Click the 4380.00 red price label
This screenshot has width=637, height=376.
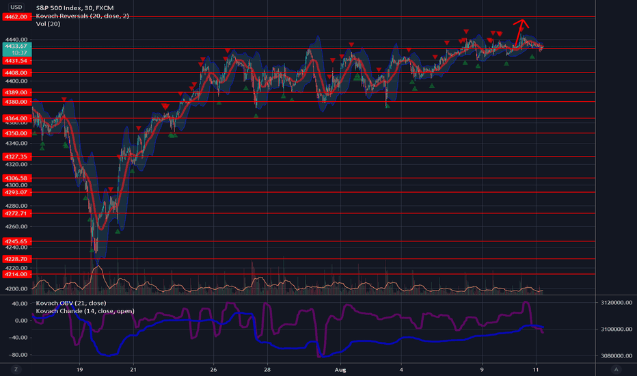pyautogui.click(x=16, y=102)
